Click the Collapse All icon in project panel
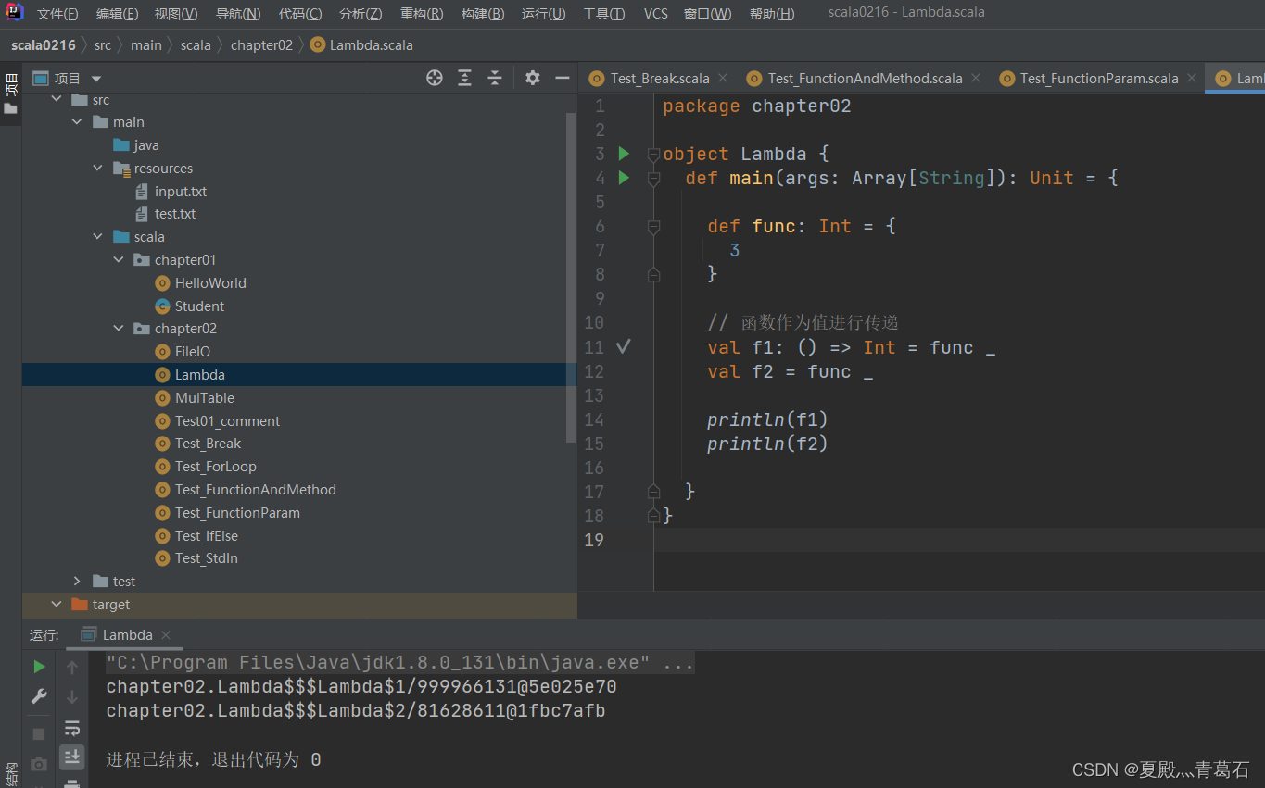1265x788 pixels. pyautogui.click(x=495, y=78)
